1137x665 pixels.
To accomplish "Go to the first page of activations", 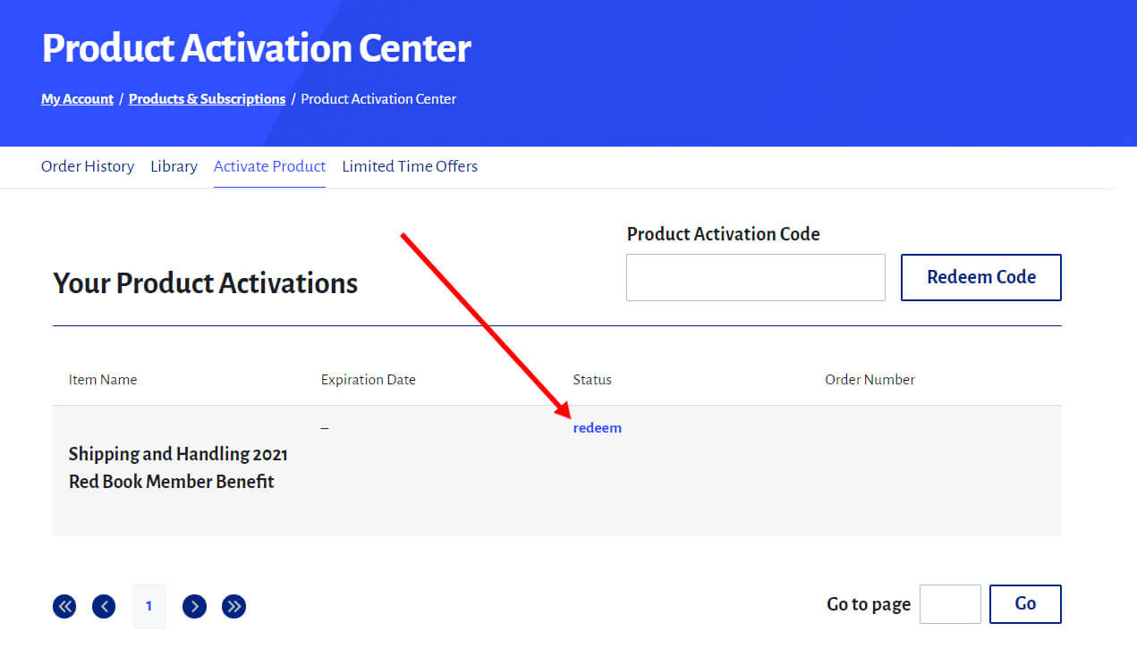I will (64, 607).
